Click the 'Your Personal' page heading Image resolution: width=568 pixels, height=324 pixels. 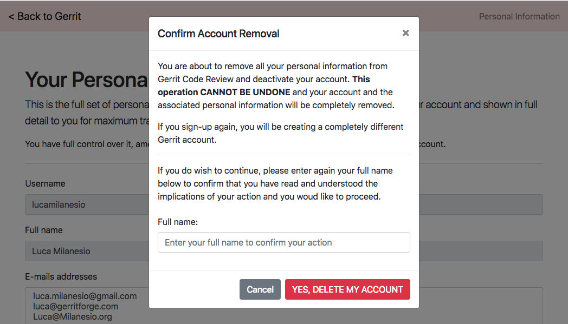[87, 80]
